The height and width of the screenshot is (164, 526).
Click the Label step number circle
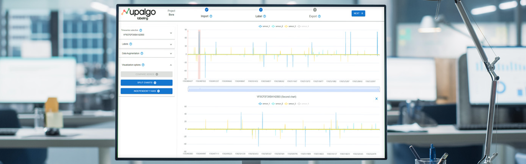pyautogui.click(x=261, y=10)
